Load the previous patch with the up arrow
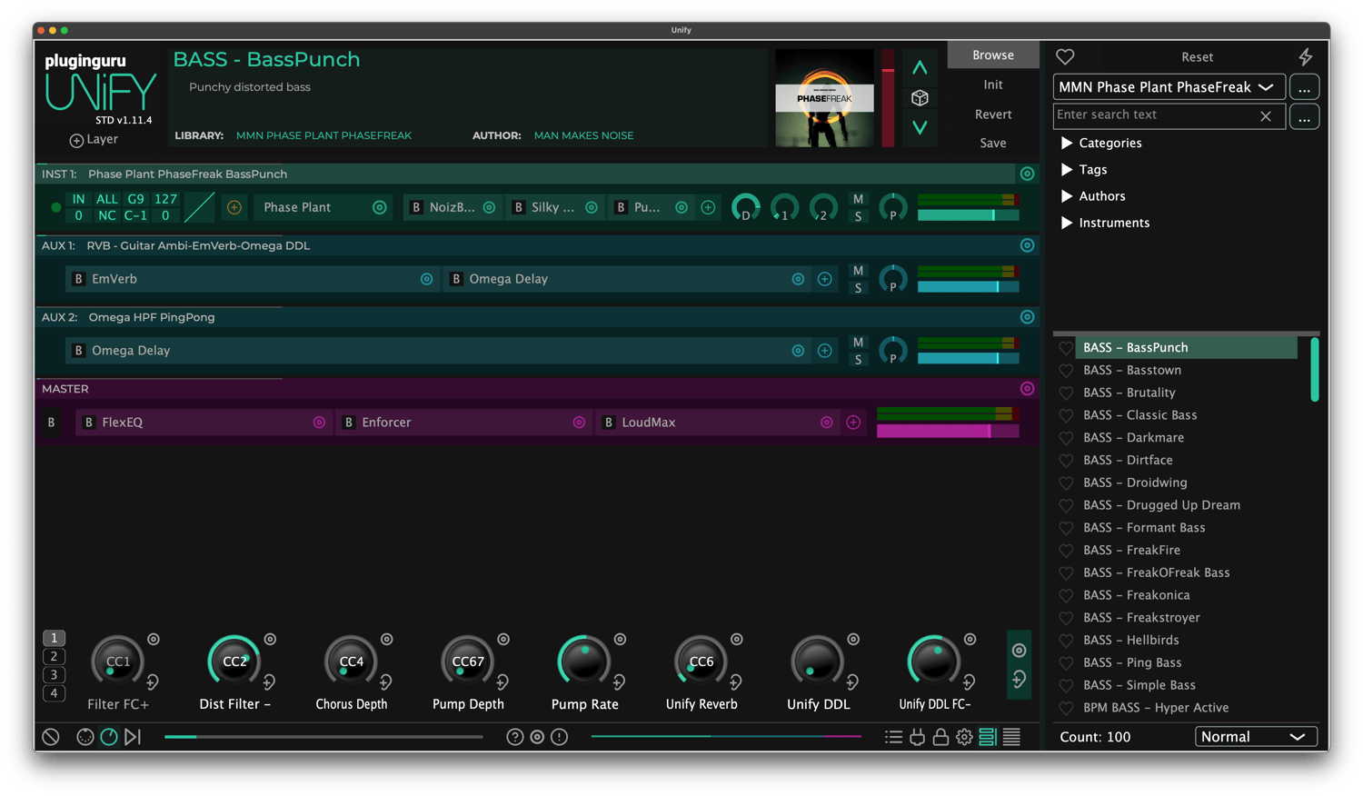 coord(920,68)
